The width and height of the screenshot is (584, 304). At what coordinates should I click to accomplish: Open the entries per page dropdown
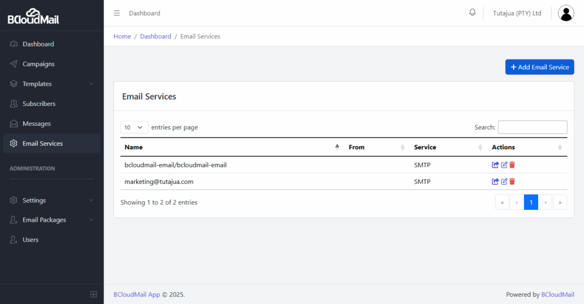coord(134,128)
